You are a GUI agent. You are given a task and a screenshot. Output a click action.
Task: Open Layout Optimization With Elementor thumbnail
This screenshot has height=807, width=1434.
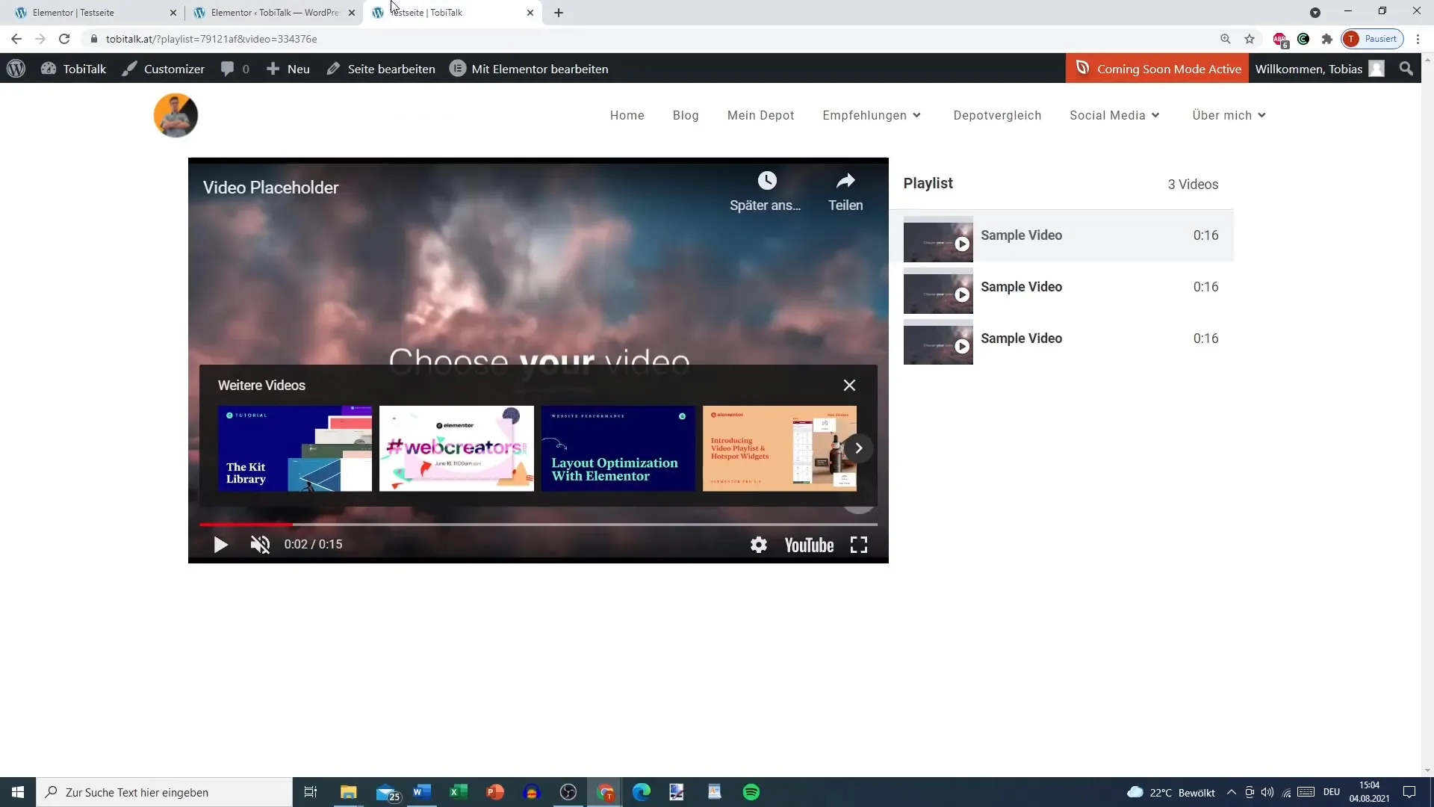618,448
